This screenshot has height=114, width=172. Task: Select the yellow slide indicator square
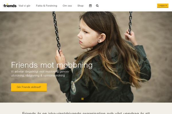tap(83, 99)
